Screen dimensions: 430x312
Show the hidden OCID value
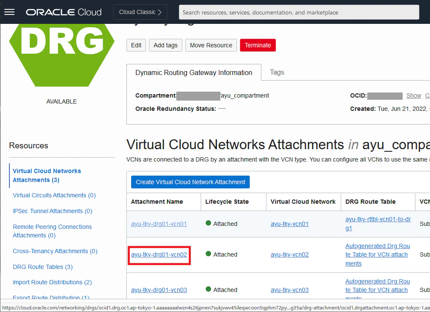[413, 95]
